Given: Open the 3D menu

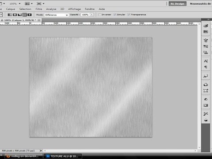Looking at the screenshot, I should click(x=62, y=9).
